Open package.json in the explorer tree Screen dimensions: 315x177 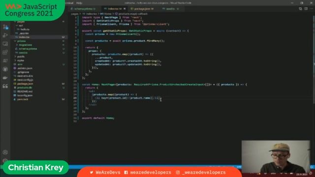click(x=25, y=84)
